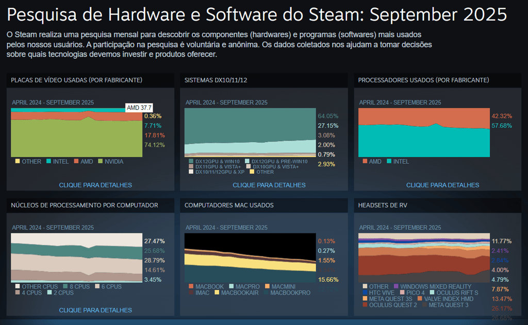528x325 pixels.
Task: Click the processors AMD versus Intel chart
Action: click(424, 132)
